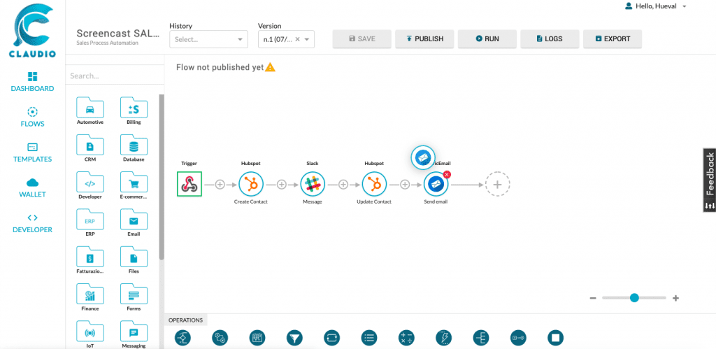Open the Dashboard section
This screenshot has height=349, width=716.
tap(32, 83)
